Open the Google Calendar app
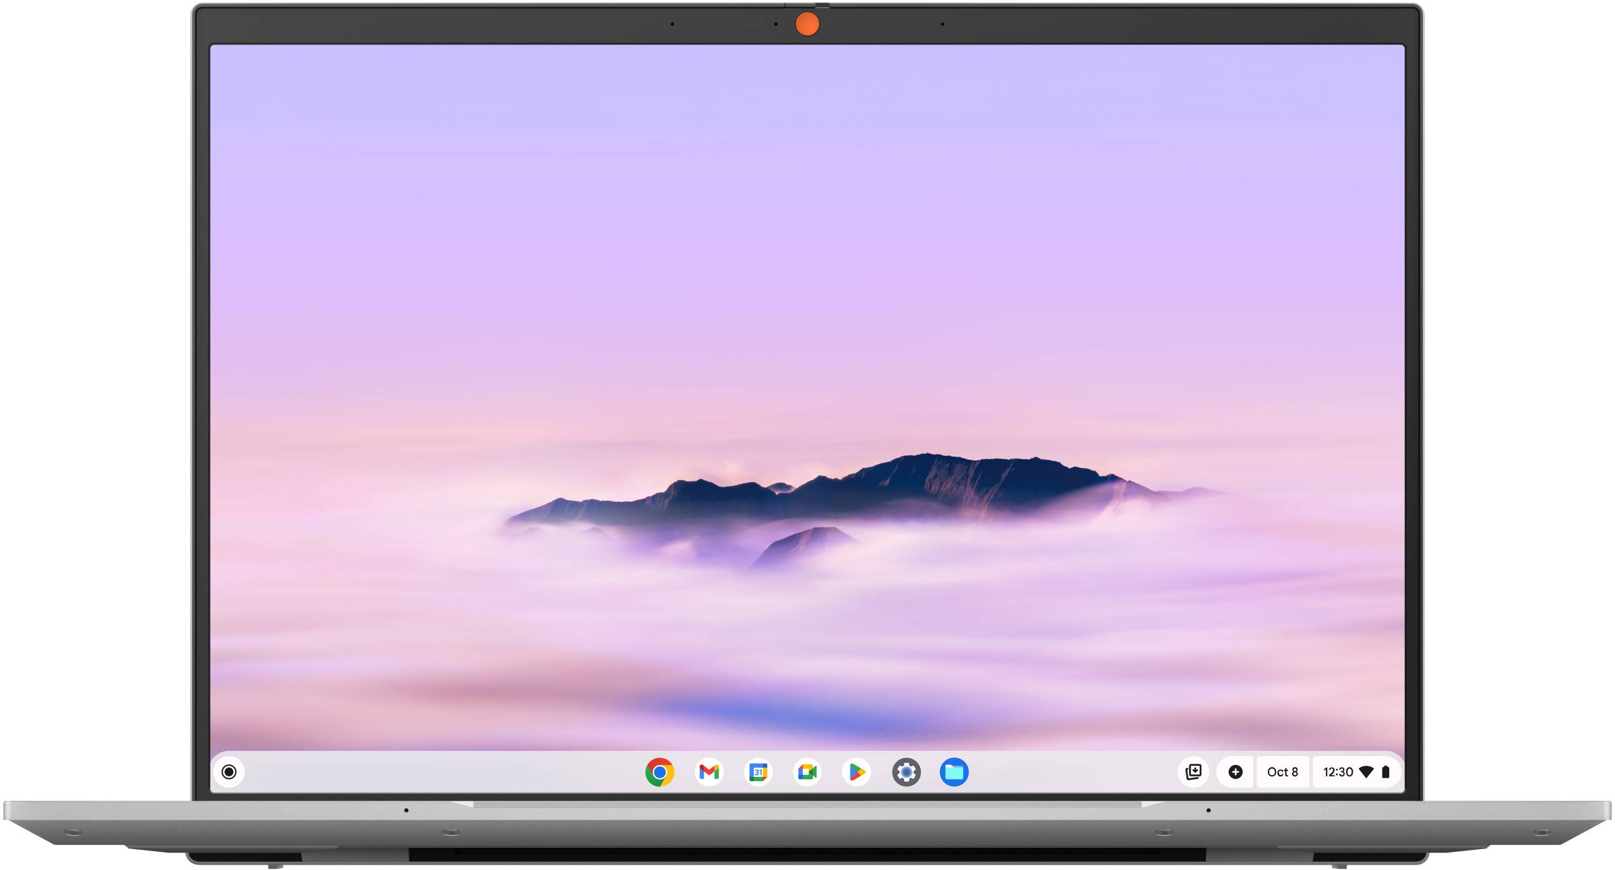This screenshot has width=1615, height=870. pyautogui.click(x=758, y=772)
